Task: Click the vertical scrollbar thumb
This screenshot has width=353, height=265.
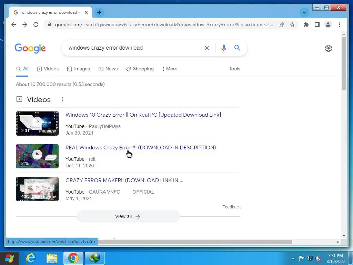Action: (x=344, y=63)
